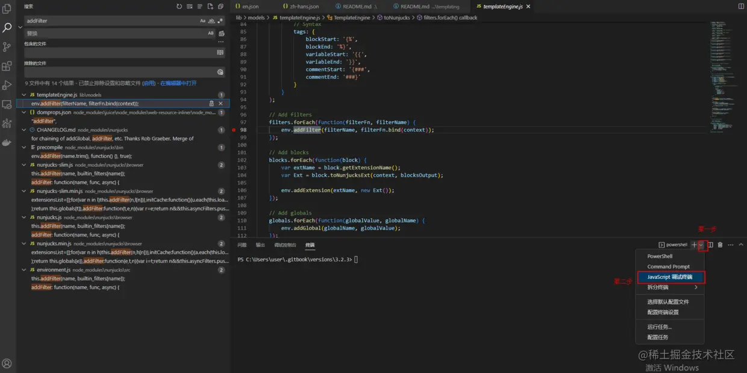Choose Command Prompt from terminal menu
Image resolution: width=747 pixels, height=373 pixels.
[670, 266]
